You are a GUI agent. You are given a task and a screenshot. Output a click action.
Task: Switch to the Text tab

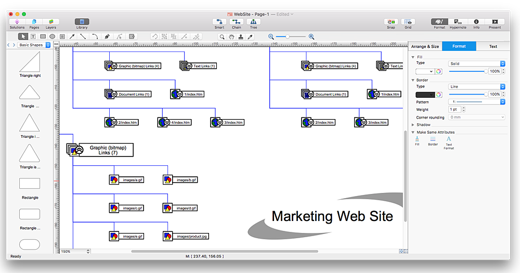(493, 46)
